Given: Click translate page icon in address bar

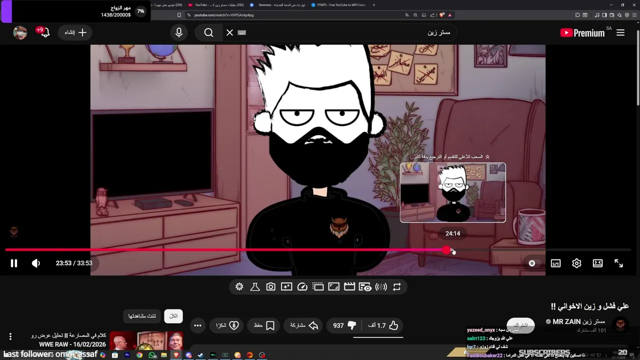Looking at the screenshot, I should [407, 15].
